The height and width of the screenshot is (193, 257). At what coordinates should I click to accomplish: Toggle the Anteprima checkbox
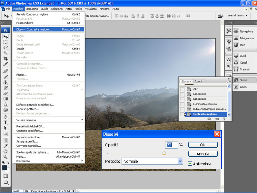coord(190,164)
